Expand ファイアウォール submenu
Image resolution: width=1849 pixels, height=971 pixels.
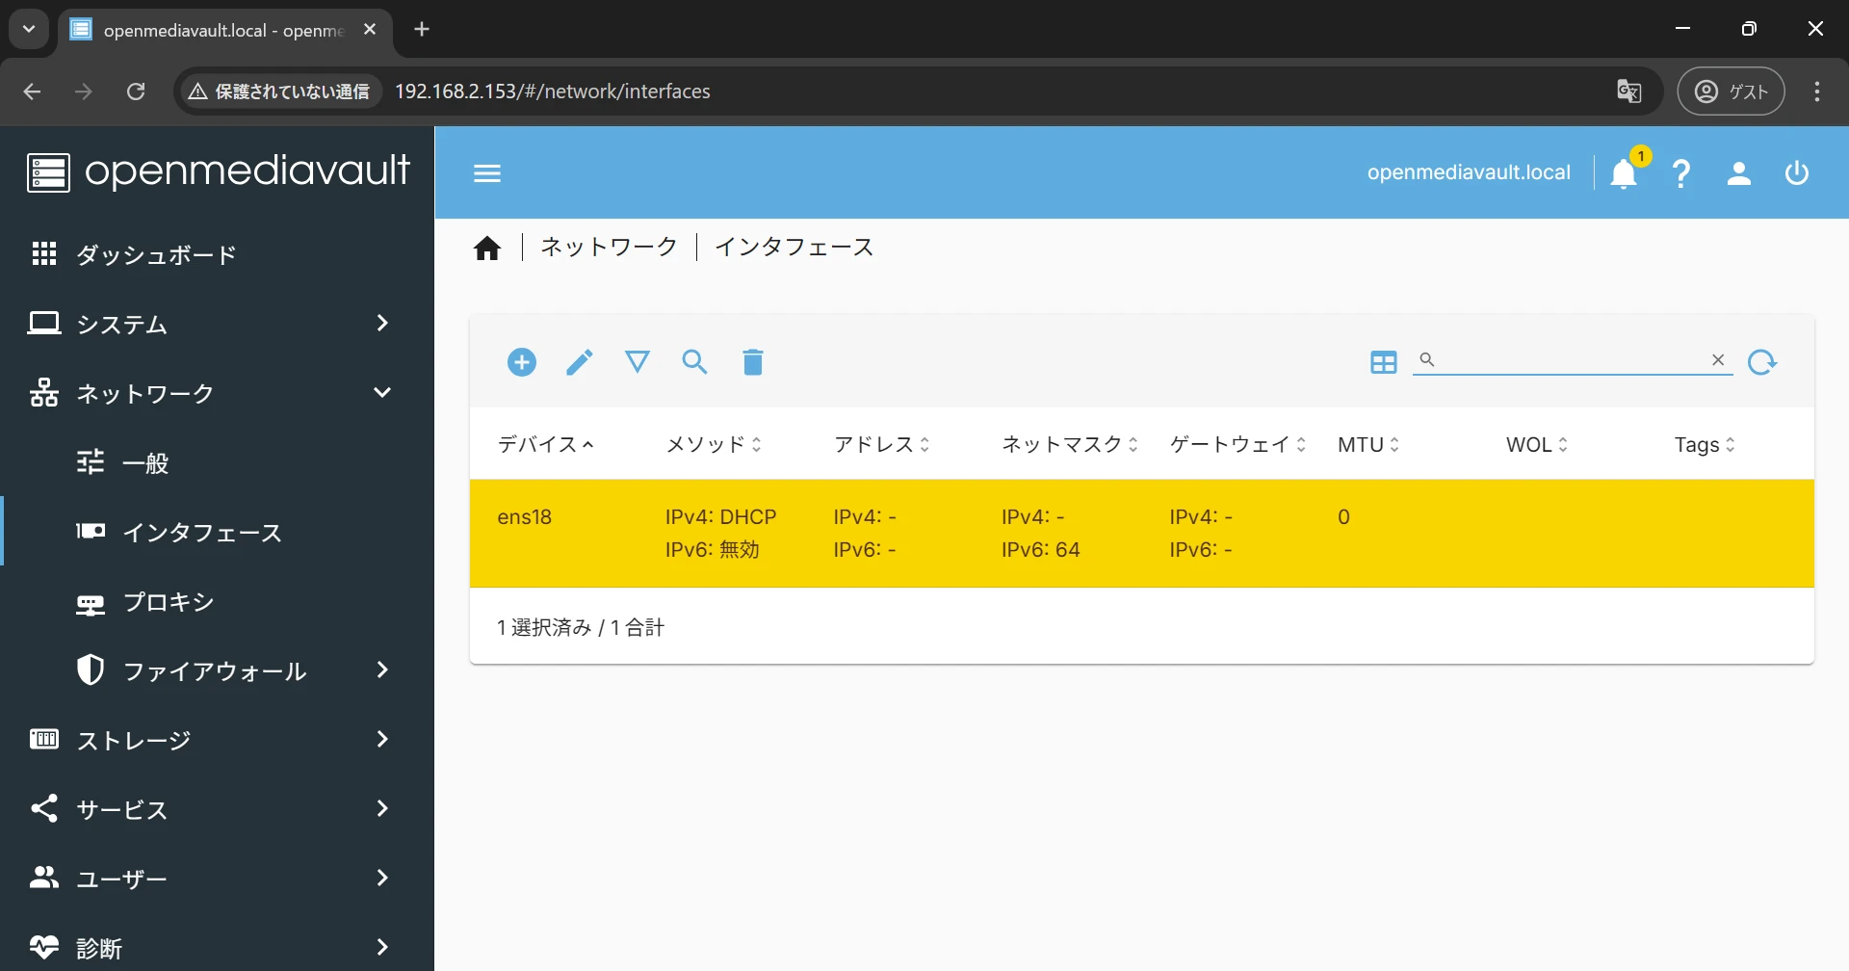point(217,670)
